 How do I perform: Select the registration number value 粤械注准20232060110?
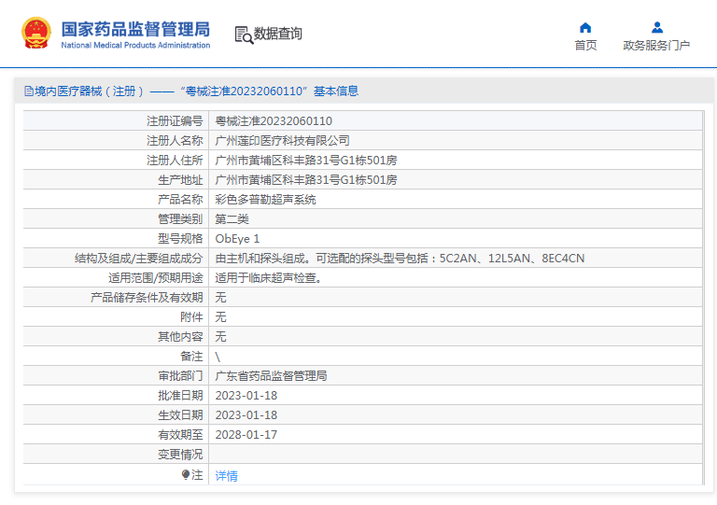coord(274,121)
